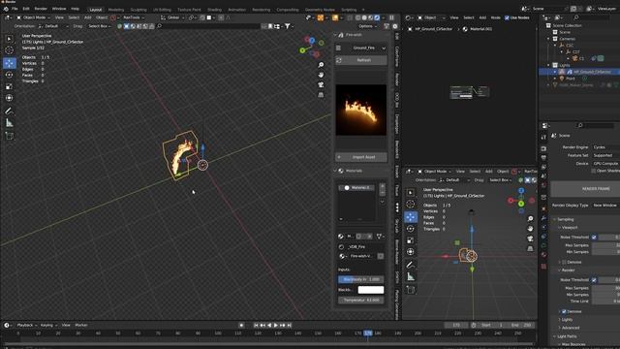Image resolution: width=620 pixels, height=349 pixels.
Task: Select the Measure tool in main viewport
Action: click(9, 123)
